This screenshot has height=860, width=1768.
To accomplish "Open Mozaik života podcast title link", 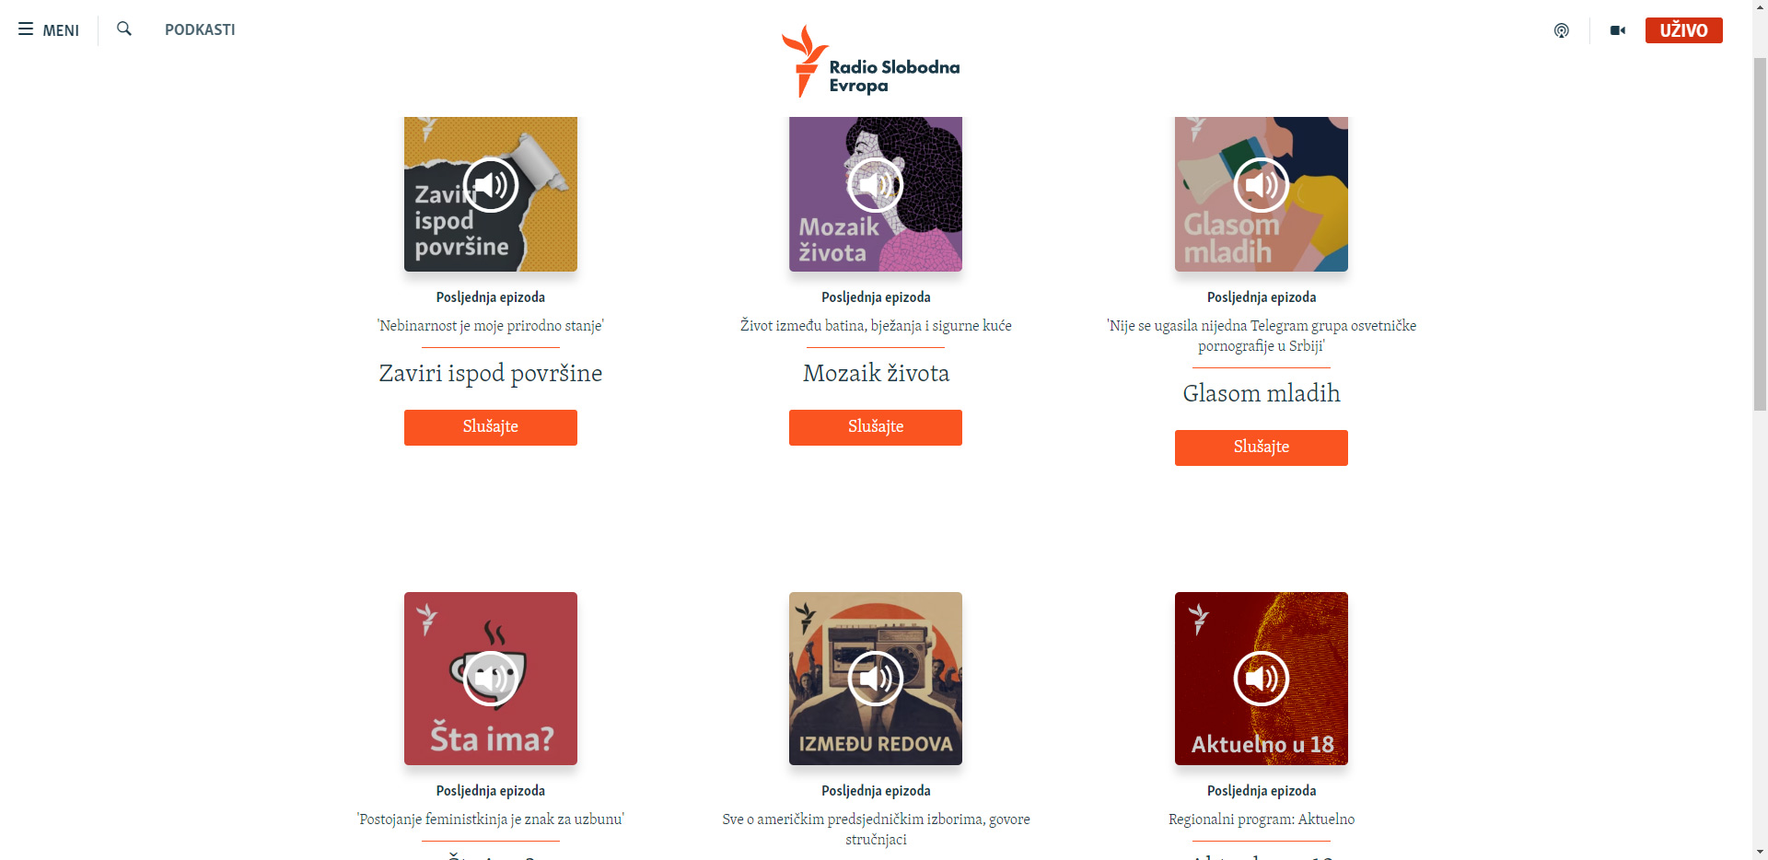I will pos(876,373).
